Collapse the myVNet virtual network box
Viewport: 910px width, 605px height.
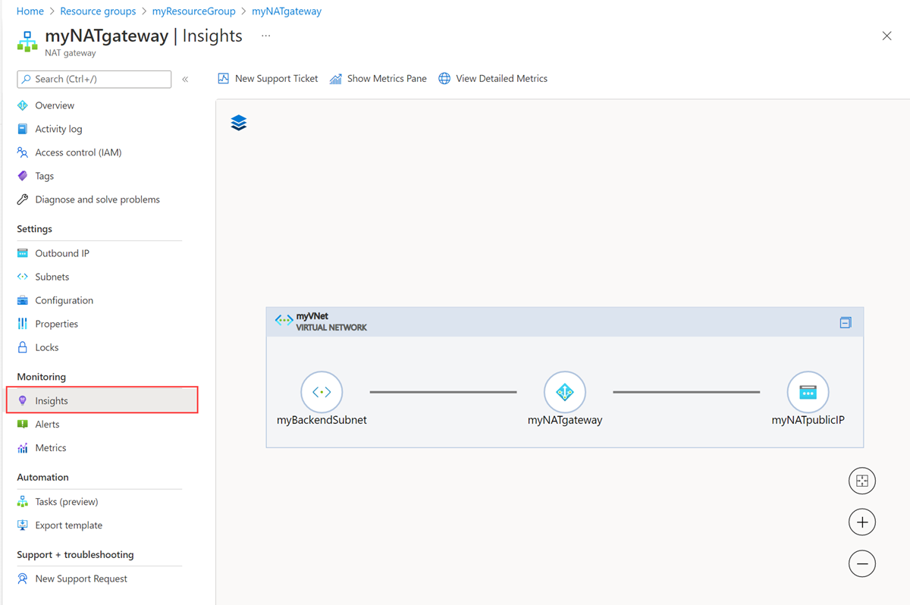pyautogui.click(x=845, y=321)
